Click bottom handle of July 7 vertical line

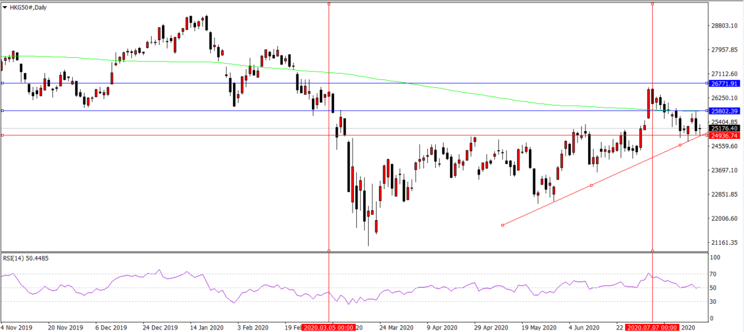[x=652, y=250]
